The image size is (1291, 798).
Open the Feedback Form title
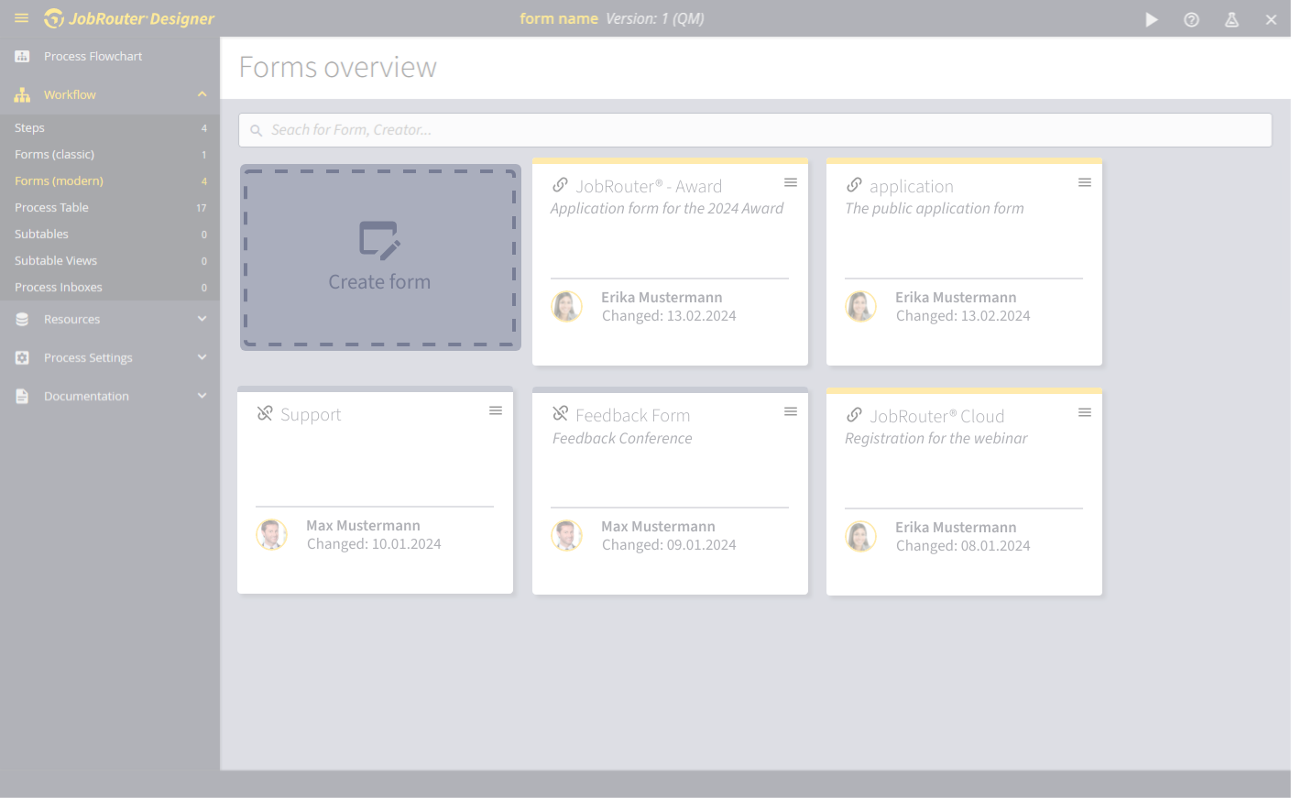633,416
